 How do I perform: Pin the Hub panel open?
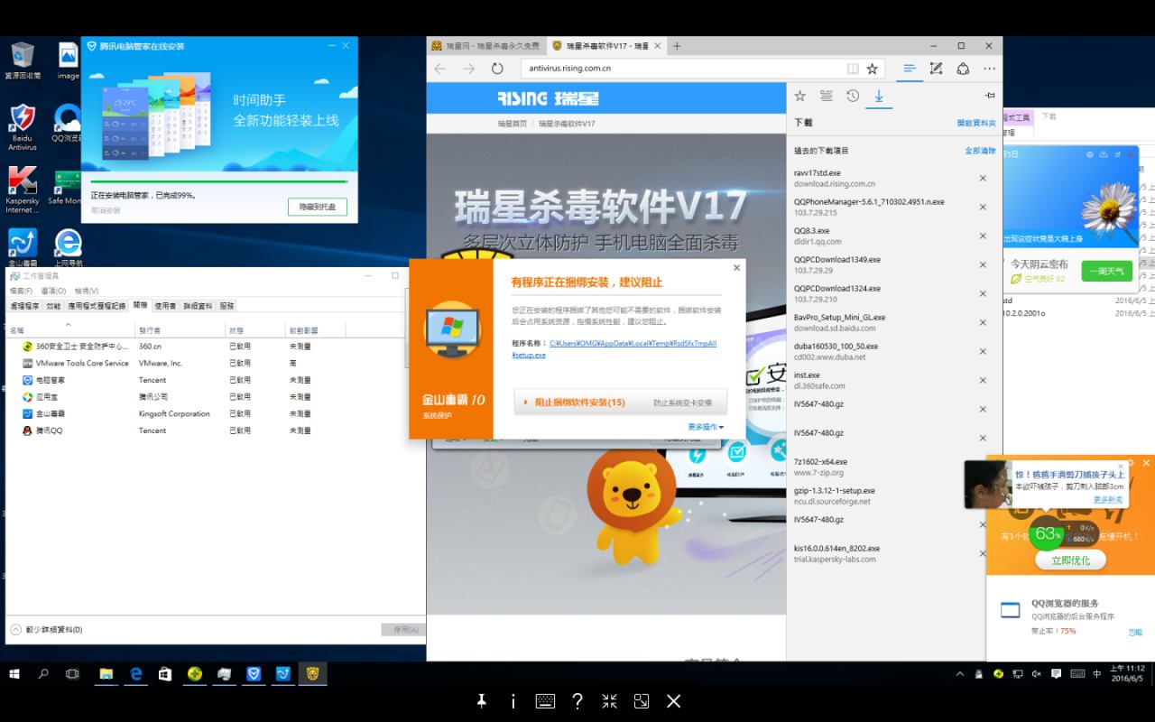coord(990,96)
